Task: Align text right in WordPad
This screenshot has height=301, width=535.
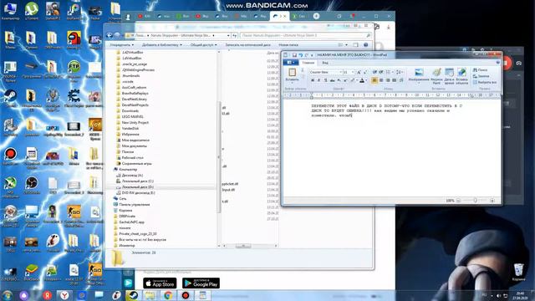Action: pyautogui.click(x=388, y=80)
